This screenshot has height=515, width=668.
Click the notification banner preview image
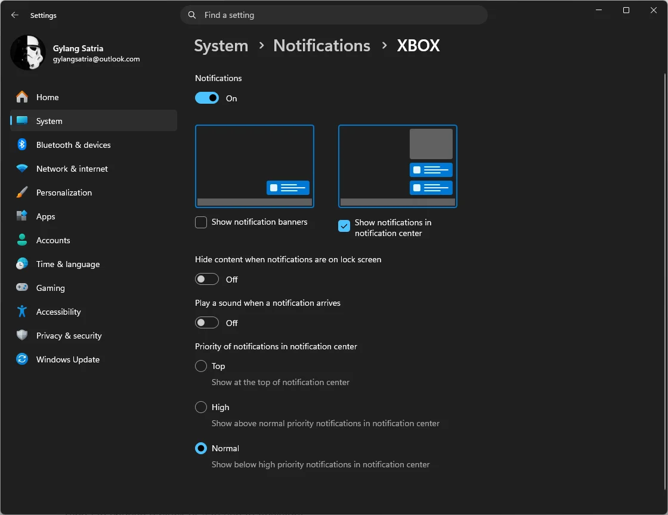(x=255, y=166)
